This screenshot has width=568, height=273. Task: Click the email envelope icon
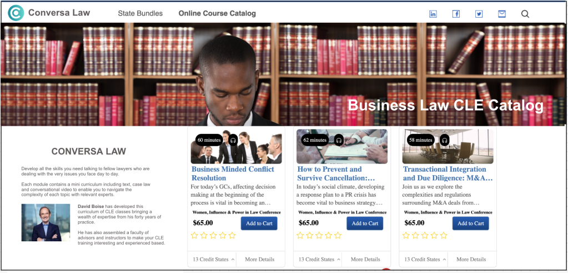(x=502, y=14)
